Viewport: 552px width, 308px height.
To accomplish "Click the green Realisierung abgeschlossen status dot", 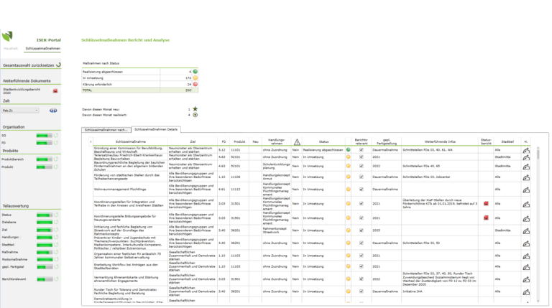I will pos(195,71).
